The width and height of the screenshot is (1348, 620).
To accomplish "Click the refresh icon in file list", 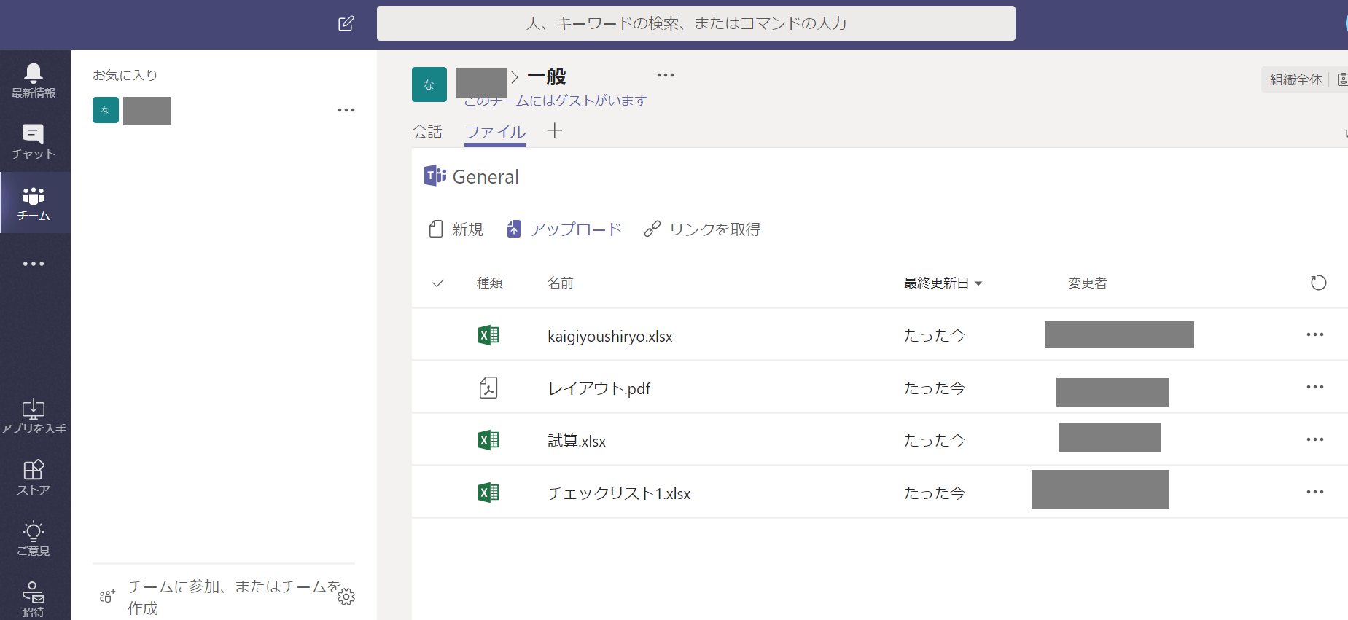I will [x=1318, y=283].
